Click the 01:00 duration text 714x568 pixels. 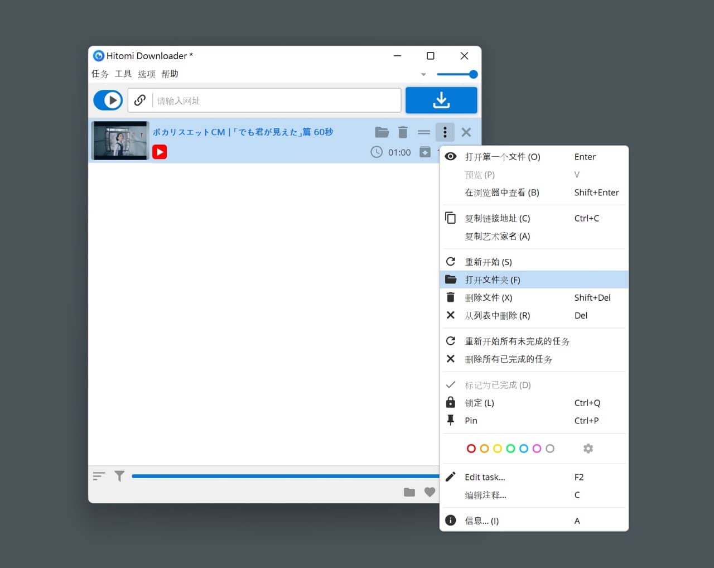(x=399, y=152)
